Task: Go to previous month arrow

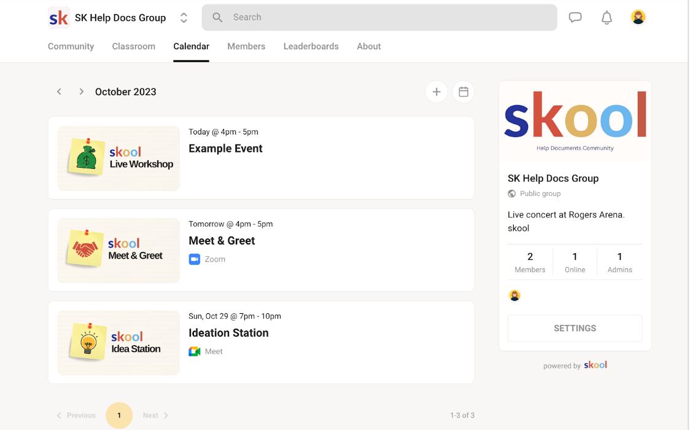Action: click(x=59, y=92)
